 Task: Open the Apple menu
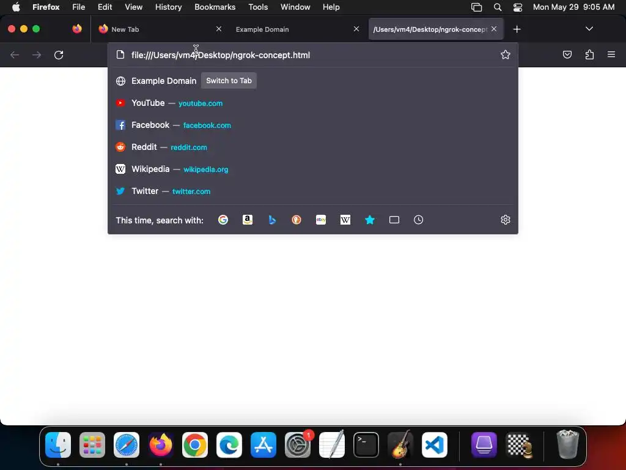16,7
